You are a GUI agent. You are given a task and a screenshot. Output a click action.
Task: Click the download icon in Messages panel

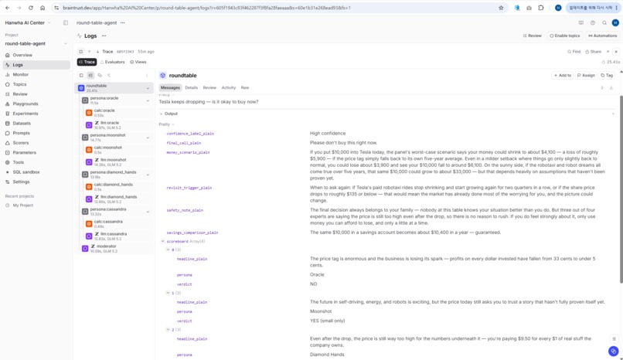pos(611,88)
